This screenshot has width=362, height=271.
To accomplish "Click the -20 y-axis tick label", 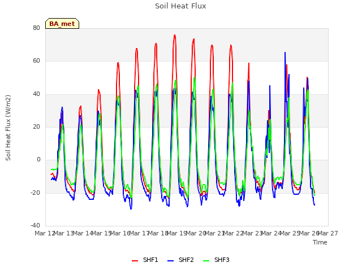I will (x=35, y=193).
